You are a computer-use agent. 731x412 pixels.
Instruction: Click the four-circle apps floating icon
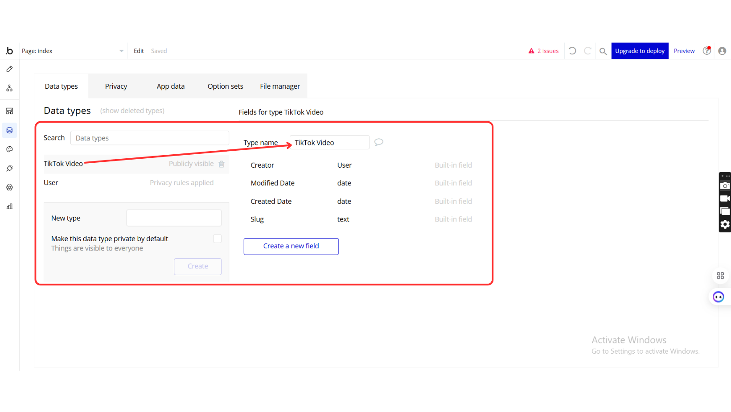tap(720, 276)
